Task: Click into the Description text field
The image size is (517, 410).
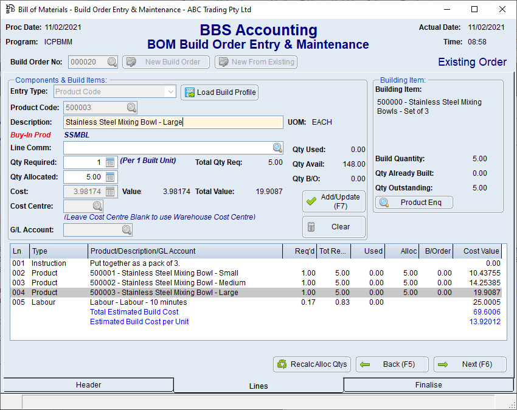Action: pos(173,122)
